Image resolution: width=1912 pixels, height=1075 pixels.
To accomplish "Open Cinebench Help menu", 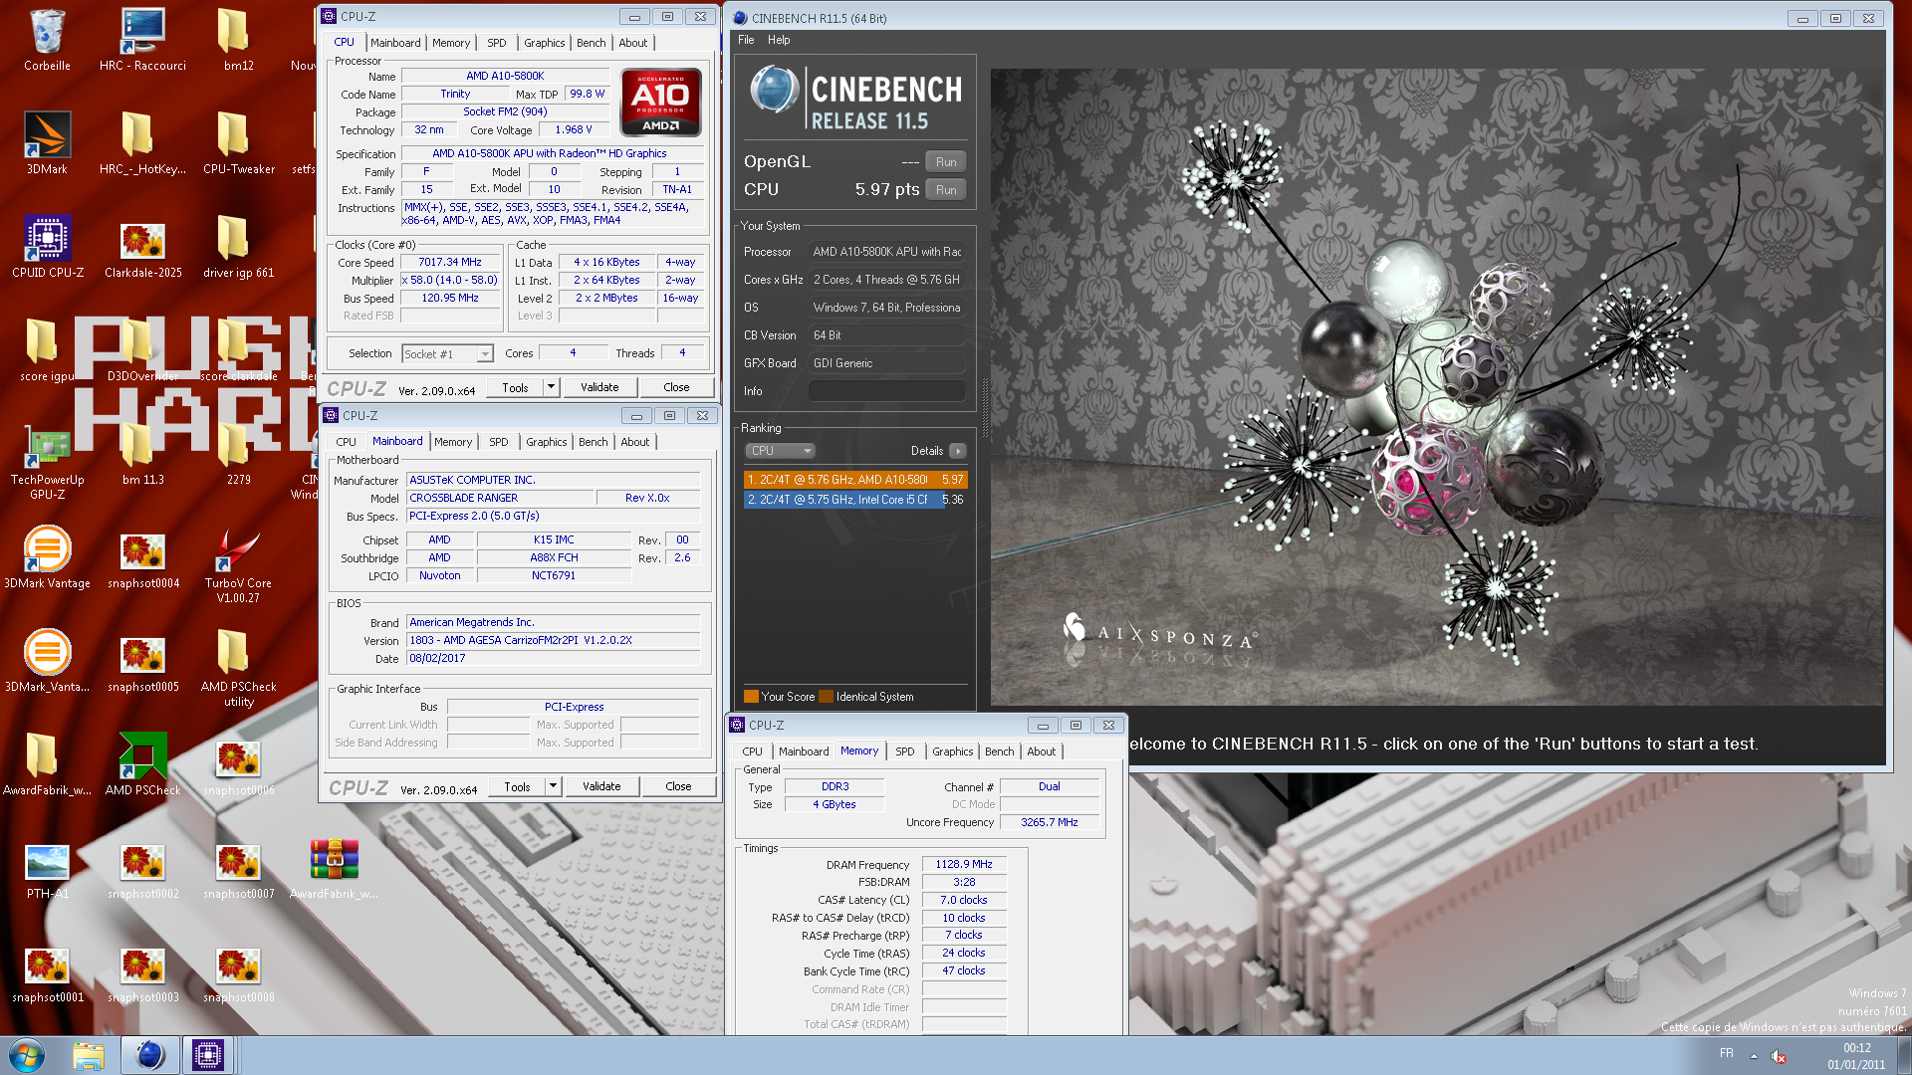I will click(779, 40).
